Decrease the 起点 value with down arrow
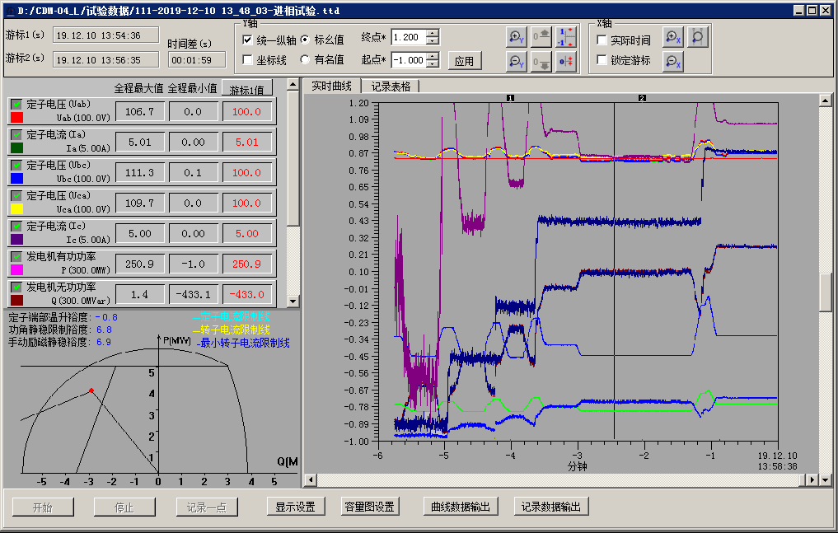 [x=433, y=64]
